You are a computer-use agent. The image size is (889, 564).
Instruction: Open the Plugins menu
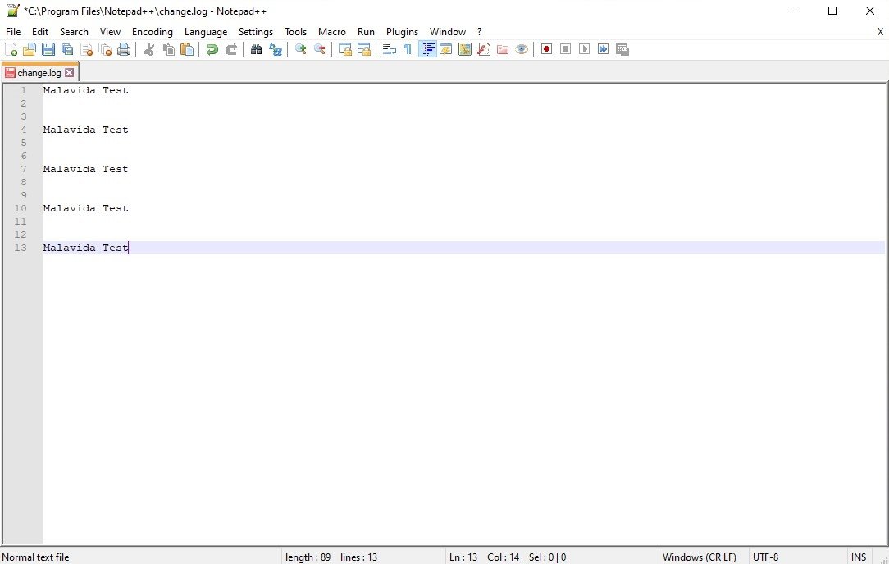click(402, 31)
